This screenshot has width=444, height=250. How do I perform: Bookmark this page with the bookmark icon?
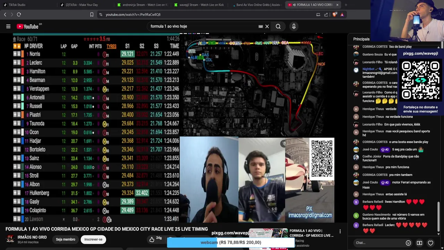coord(92,15)
